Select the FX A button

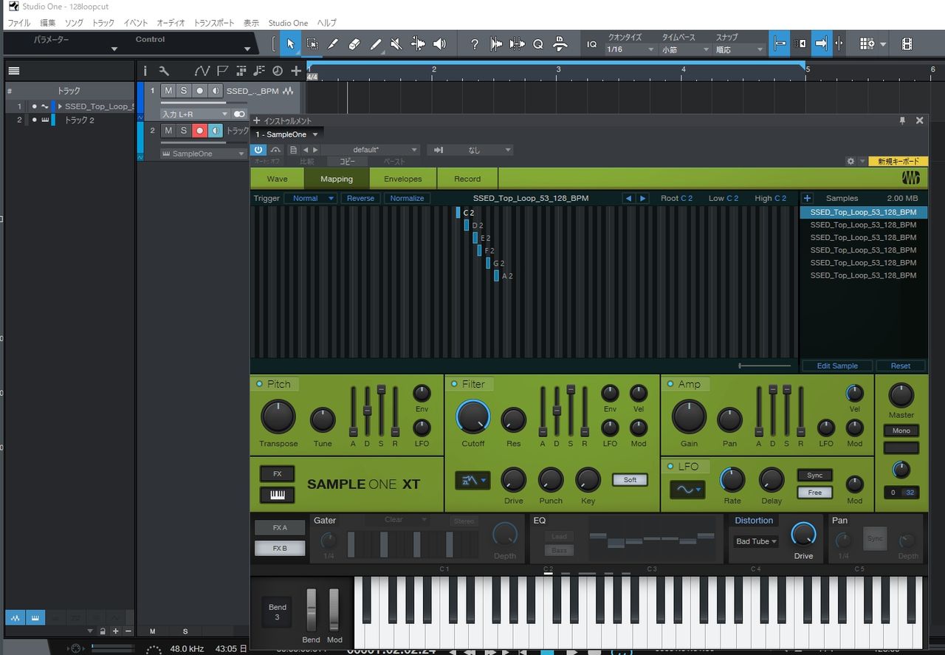point(279,528)
